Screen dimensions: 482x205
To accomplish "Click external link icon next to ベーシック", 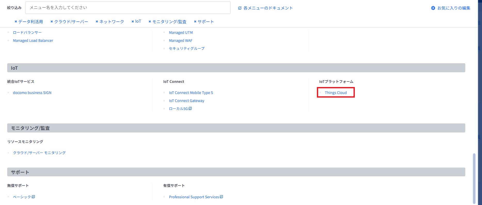I will click(33, 197).
